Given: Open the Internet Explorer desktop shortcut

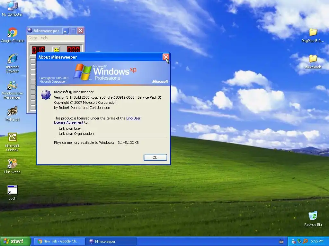Looking at the screenshot, I should click(13, 63).
